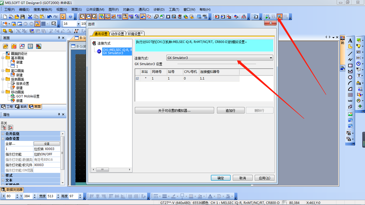The width and height of the screenshot is (365, 205).
Task: Select the Rectangle drawing tool
Action: 350,65
